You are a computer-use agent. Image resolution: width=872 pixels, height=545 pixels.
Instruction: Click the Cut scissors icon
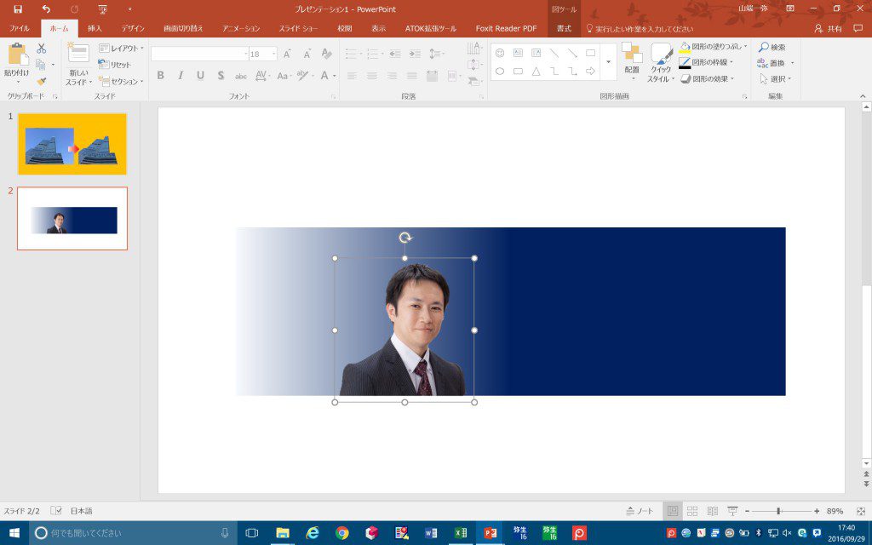tap(41, 49)
